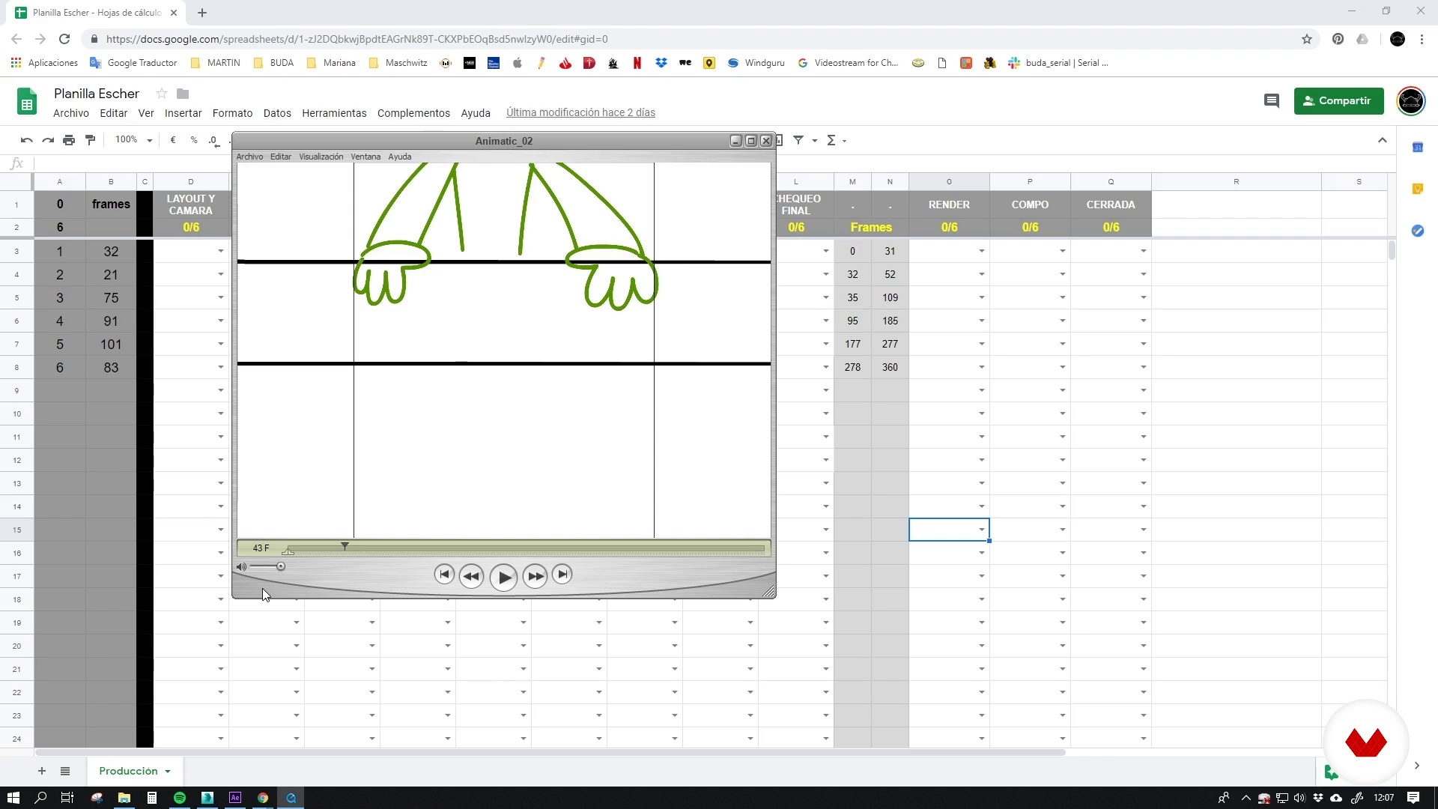Open the Última modificación hace 2 días link
This screenshot has width=1438, height=809.
[580, 112]
